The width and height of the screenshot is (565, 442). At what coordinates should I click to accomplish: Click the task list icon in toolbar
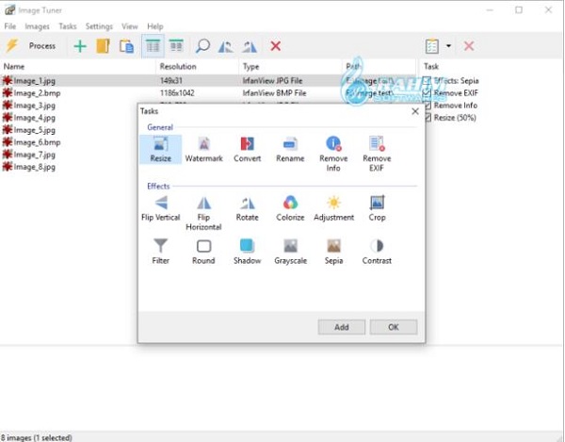pos(431,46)
